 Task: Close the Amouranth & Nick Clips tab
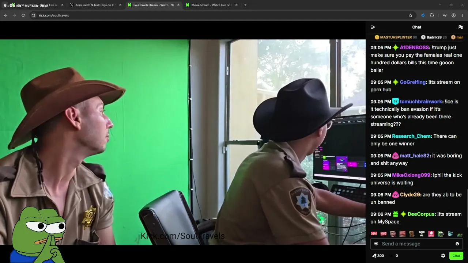coord(120,5)
